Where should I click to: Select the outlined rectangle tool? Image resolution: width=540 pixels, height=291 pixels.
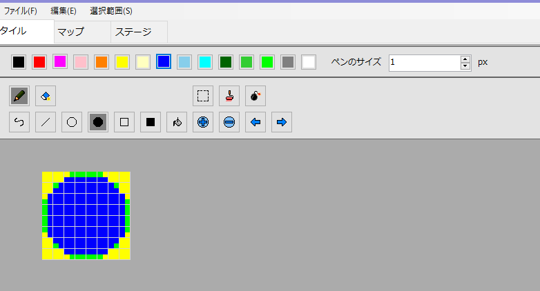pyautogui.click(x=124, y=122)
